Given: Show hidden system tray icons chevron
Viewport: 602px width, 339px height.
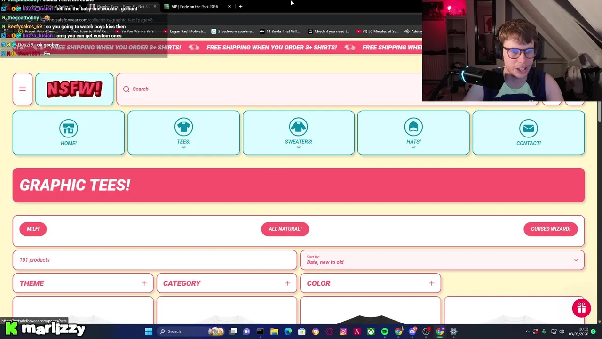Looking at the screenshot, I should pos(527,331).
